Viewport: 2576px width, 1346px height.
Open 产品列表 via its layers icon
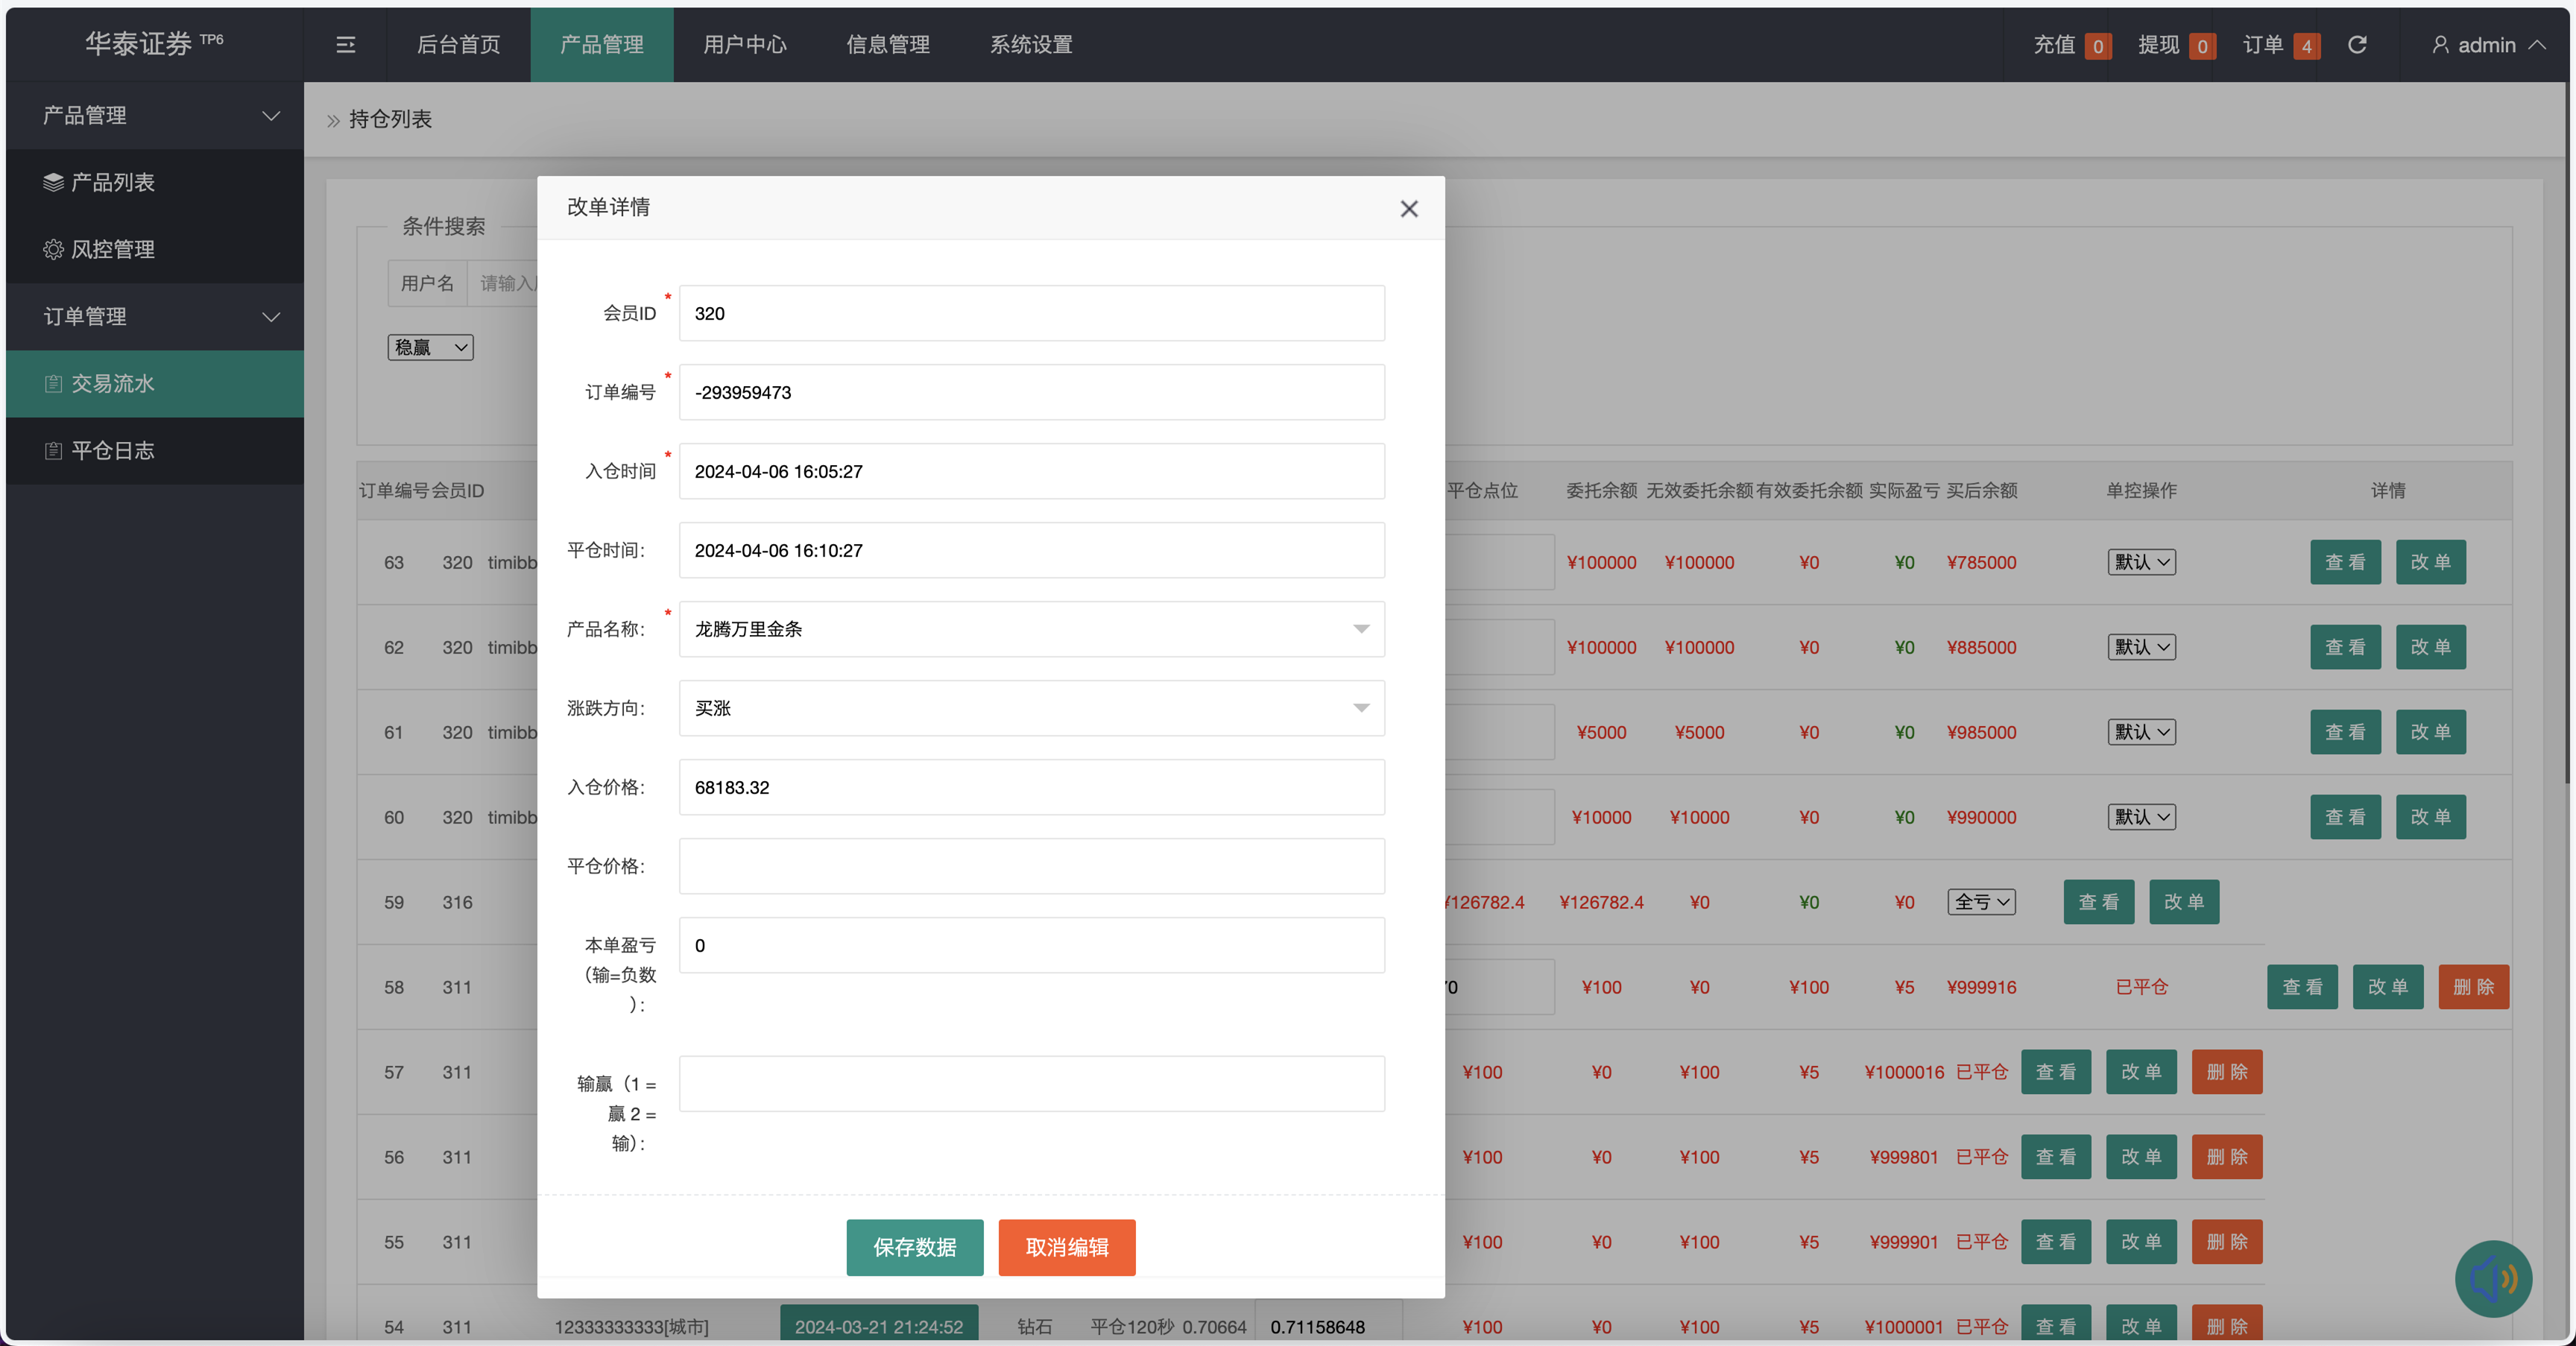tap(53, 182)
